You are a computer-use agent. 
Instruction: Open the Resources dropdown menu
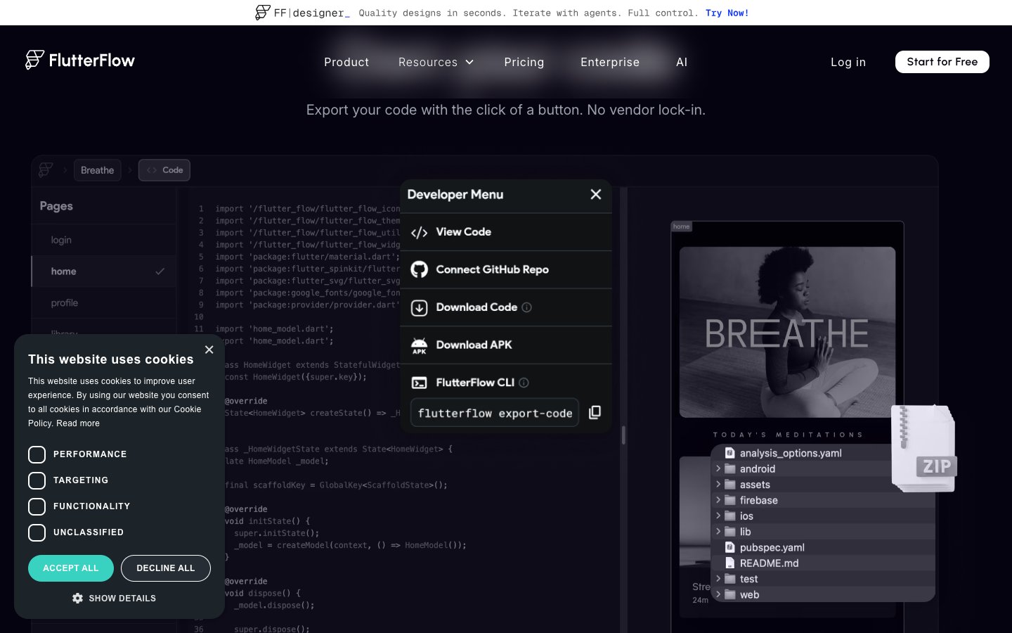(x=436, y=62)
